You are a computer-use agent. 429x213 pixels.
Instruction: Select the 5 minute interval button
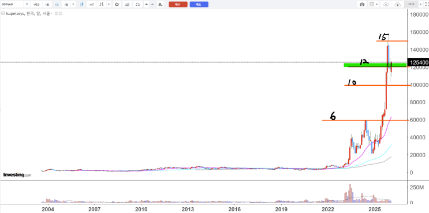click(27, 5)
